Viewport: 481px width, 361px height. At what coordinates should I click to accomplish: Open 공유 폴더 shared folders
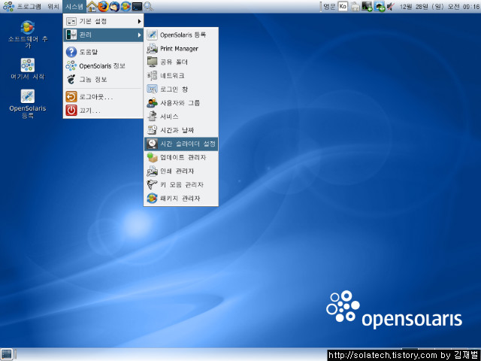181,62
